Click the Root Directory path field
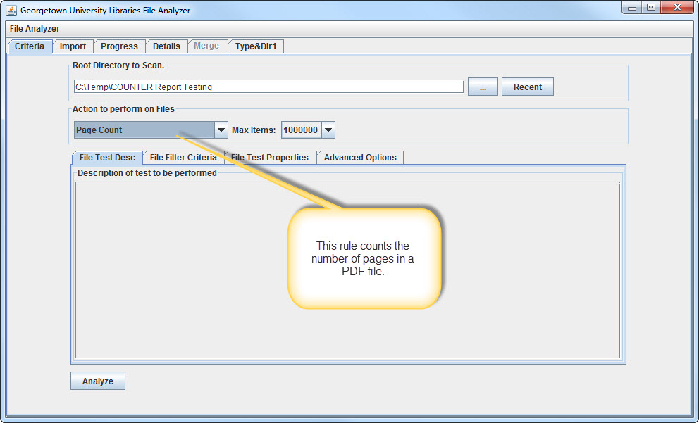699x423 pixels. (268, 87)
